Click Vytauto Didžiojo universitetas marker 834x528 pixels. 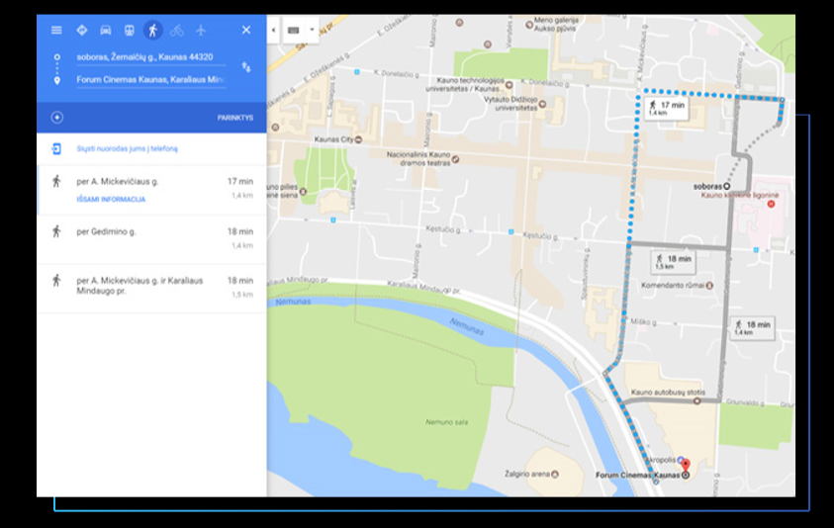(542, 104)
